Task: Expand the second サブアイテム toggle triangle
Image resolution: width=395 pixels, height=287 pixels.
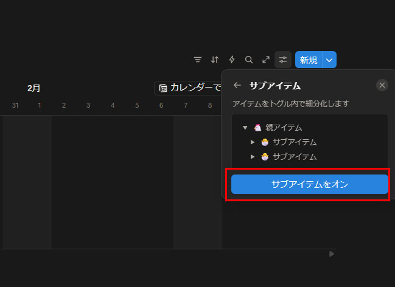Action: (253, 156)
